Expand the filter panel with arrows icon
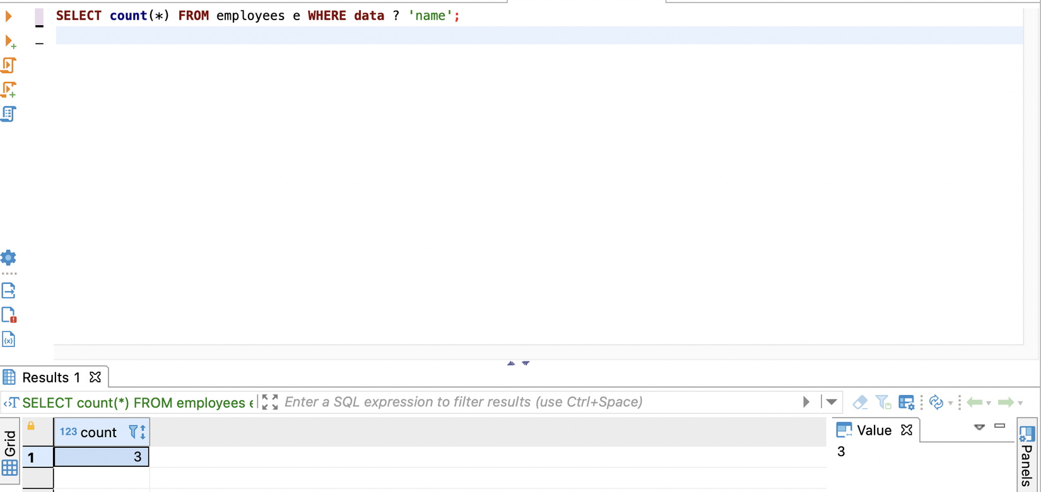 coord(270,402)
